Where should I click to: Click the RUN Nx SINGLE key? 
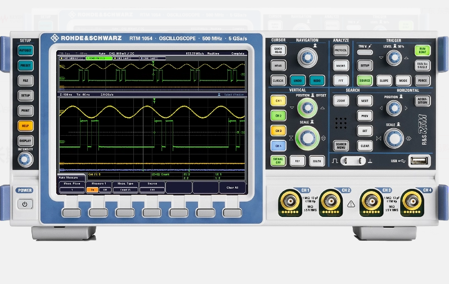point(423,65)
